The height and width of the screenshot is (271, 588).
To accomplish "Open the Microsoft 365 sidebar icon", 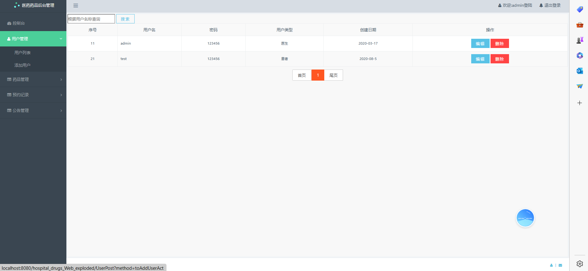I will click(580, 56).
